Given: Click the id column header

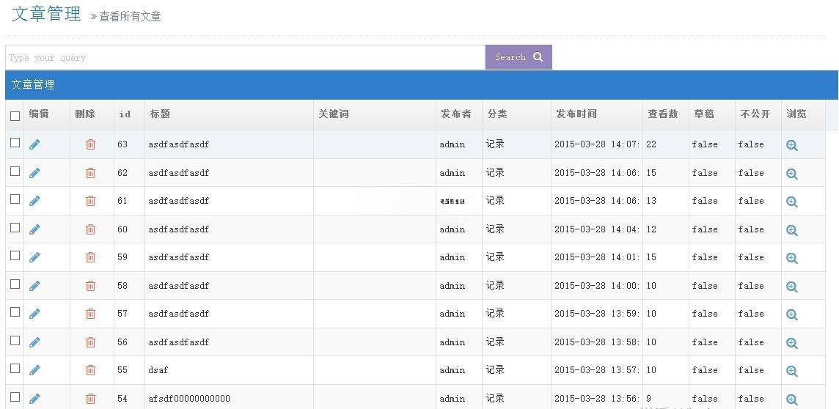Looking at the screenshot, I should 125,114.
